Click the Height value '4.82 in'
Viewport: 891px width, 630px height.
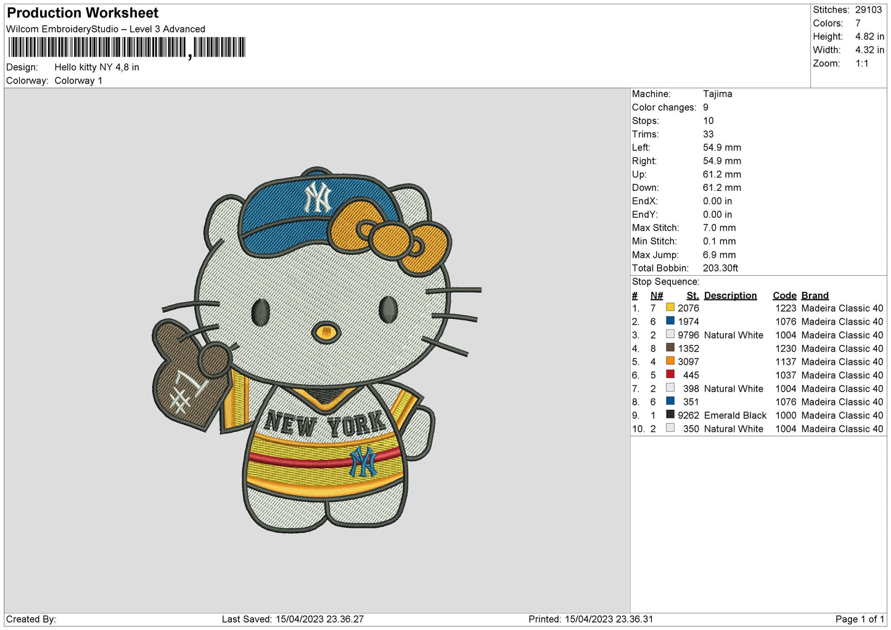pos(869,36)
